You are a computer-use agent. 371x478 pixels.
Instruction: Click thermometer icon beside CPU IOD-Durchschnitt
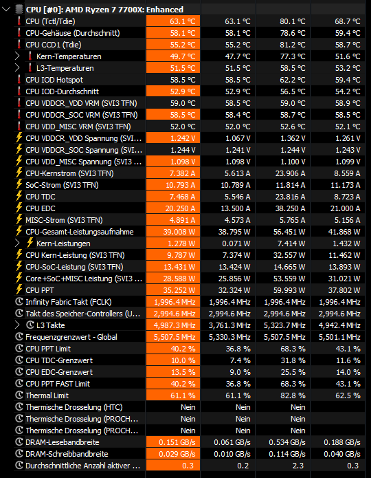point(19,91)
